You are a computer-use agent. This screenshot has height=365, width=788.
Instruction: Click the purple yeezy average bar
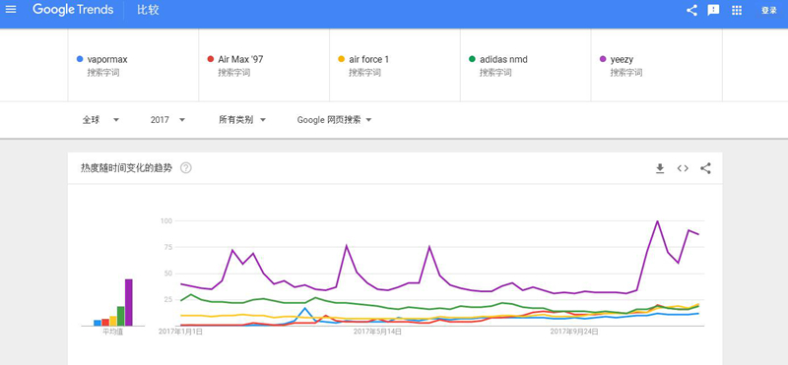129,302
